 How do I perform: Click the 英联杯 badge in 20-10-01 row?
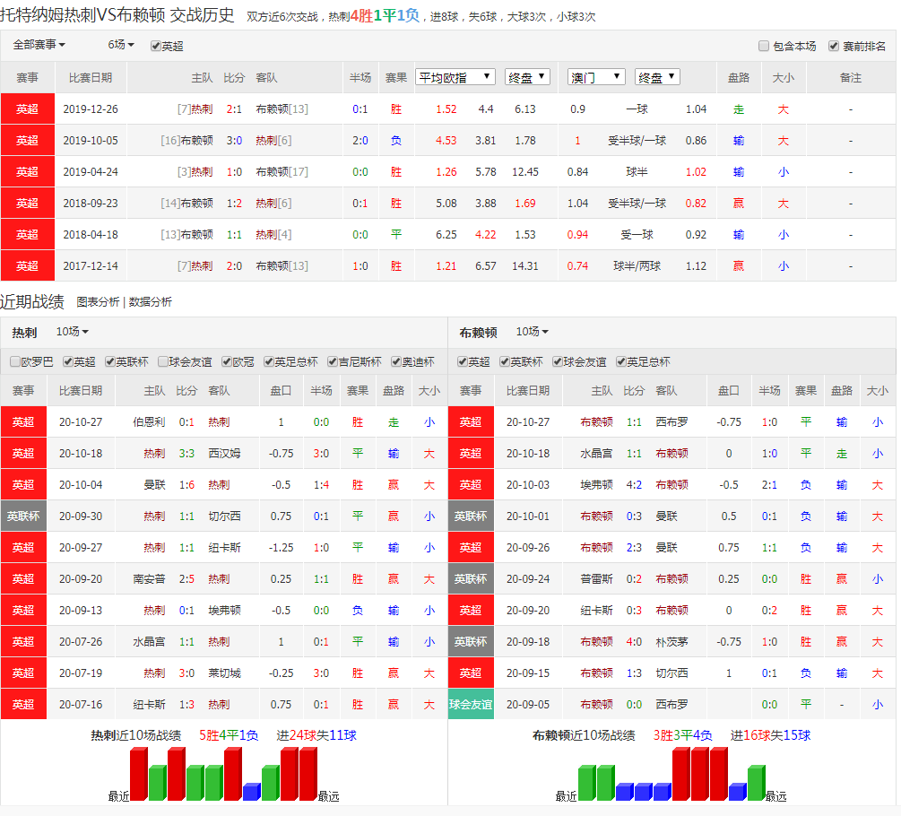[x=471, y=516]
